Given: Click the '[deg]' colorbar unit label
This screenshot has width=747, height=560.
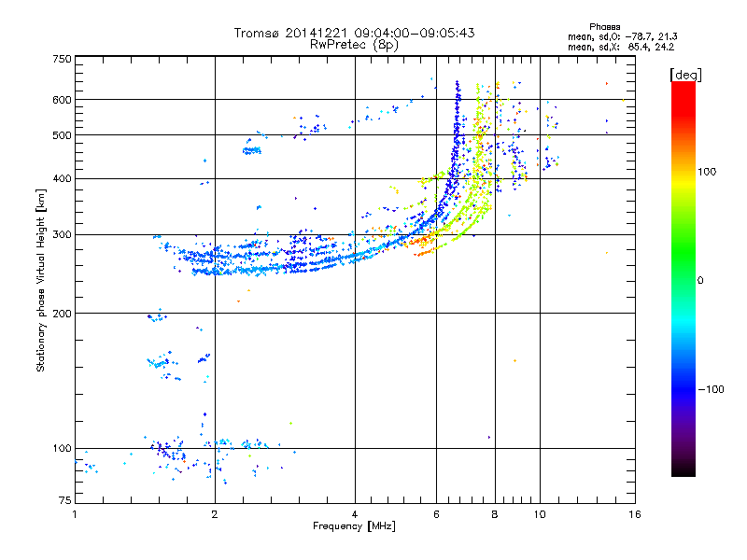Looking at the screenshot, I should (x=685, y=75).
